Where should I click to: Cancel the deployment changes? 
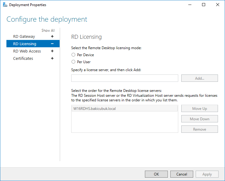[x=182, y=174]
